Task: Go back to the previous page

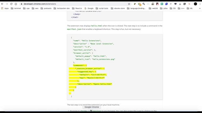Action: coord(2,4)
